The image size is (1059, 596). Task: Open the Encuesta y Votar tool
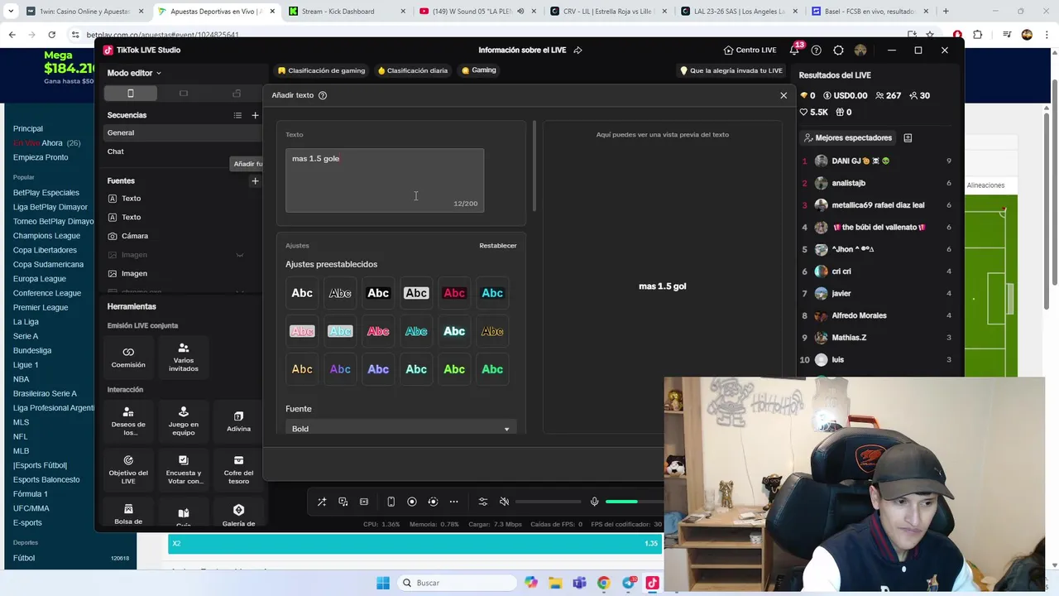tap(184, 469)
